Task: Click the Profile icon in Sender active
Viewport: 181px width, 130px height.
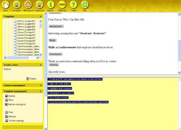Action: [28, 79]
